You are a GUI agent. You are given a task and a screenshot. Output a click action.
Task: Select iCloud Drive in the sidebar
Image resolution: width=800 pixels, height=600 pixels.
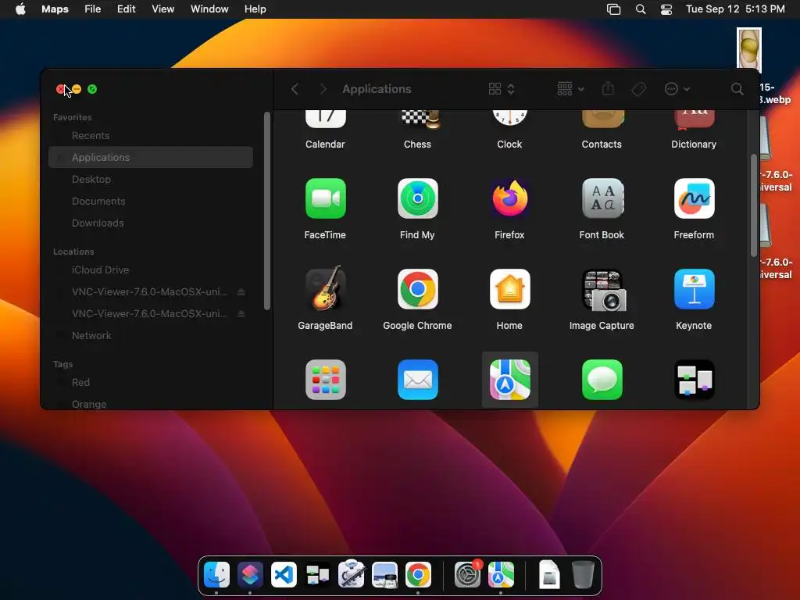[151, 270]
